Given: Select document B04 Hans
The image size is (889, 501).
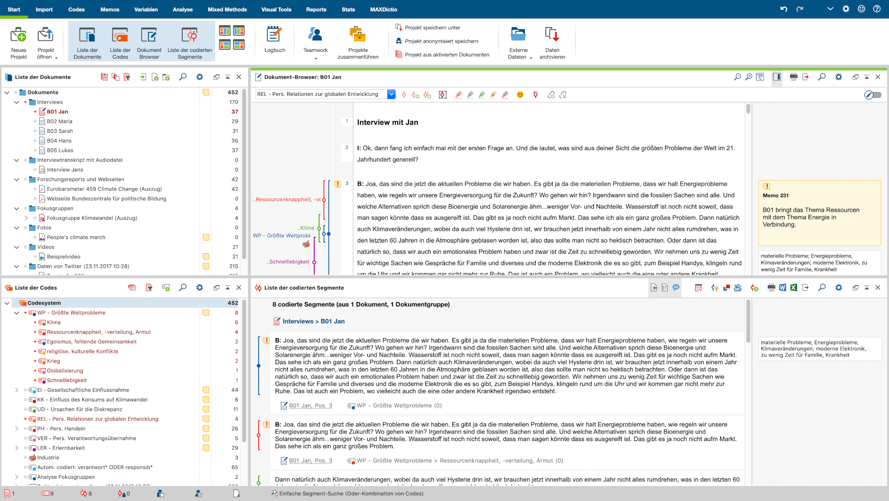Looking at the screenshot, I should click(59, 141).
